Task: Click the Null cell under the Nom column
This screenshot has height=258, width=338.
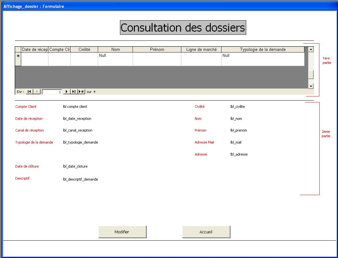Action: point(115,59)
